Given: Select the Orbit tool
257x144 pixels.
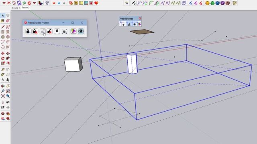Looking at the screenshot, I should click(x=3, y=86).
